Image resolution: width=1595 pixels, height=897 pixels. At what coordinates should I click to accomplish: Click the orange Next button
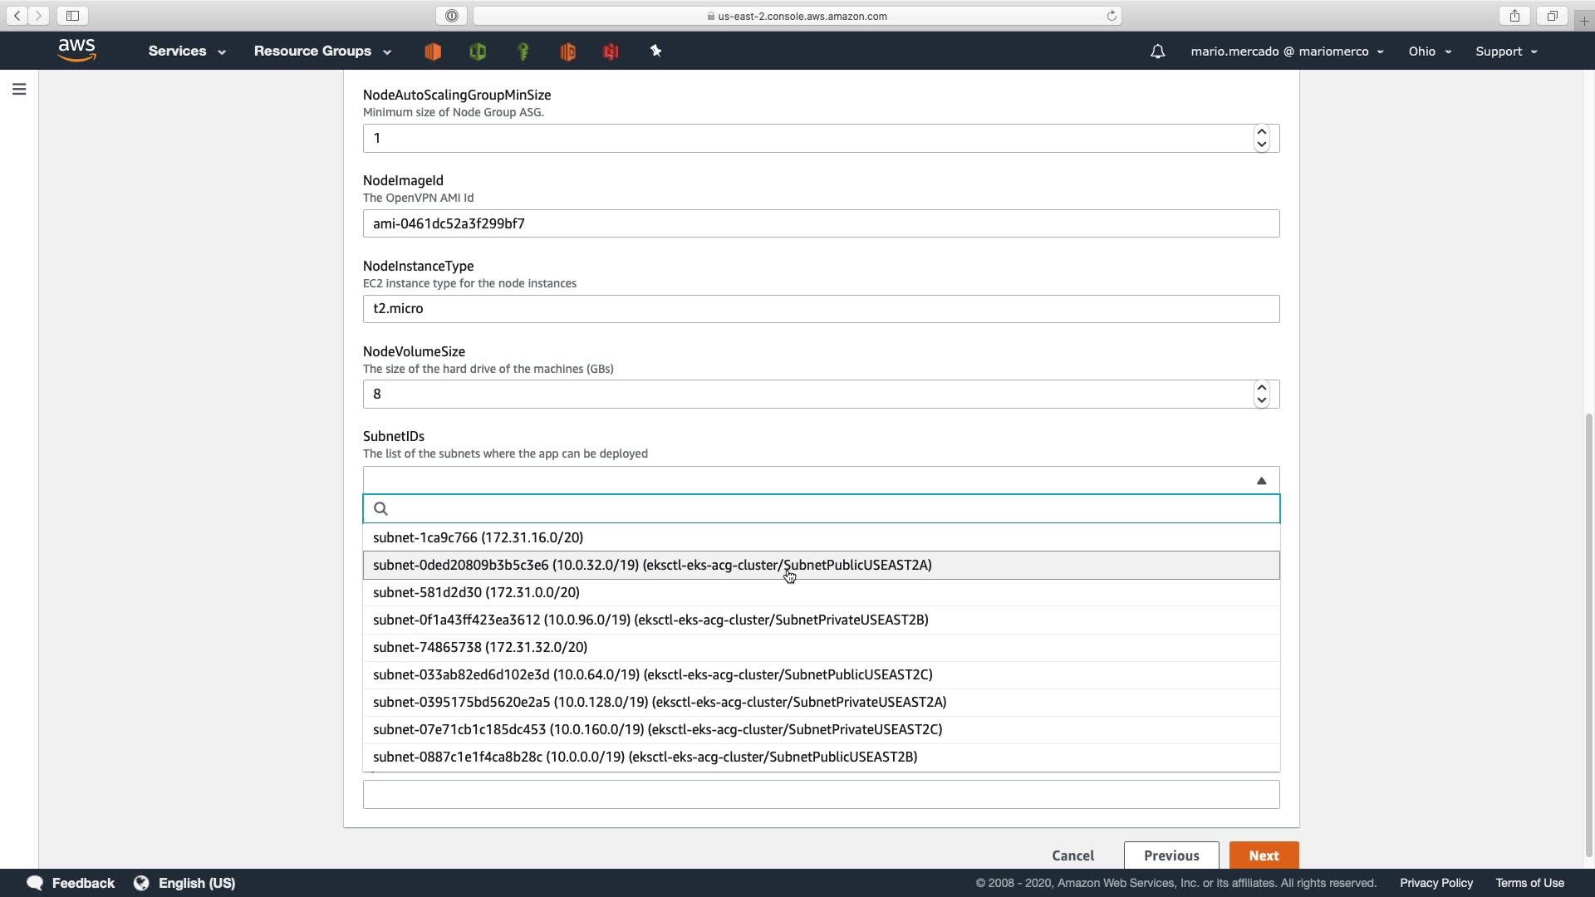point(1264,855)
